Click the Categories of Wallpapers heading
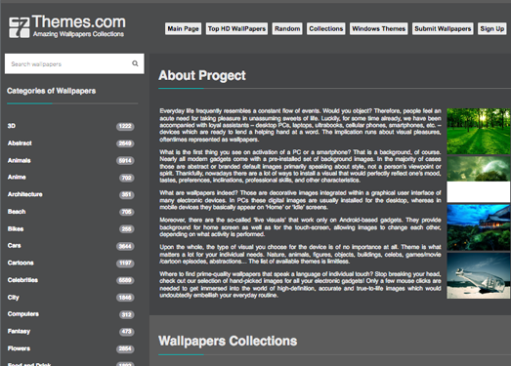This screenshot has height=366, width=511. pyautogui.click(x=51, y=91)
